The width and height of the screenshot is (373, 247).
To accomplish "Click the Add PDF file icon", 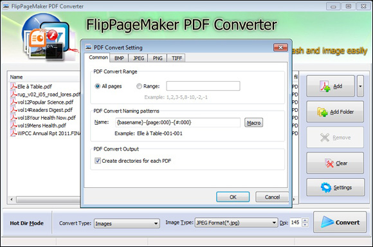I will (325, 86).
